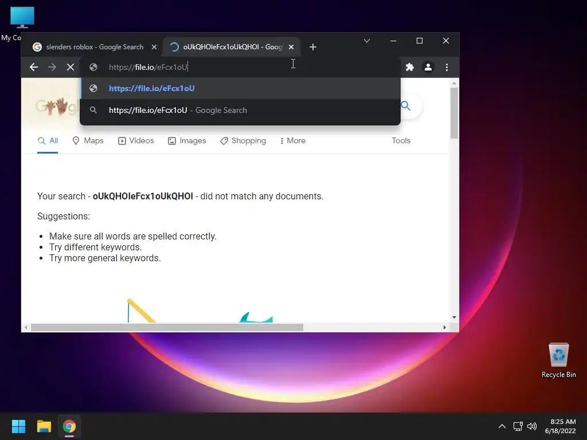The width and height of the screenshot is (587, 440).
Task: Open the Windows Start menu
Action: coord(18,426)
